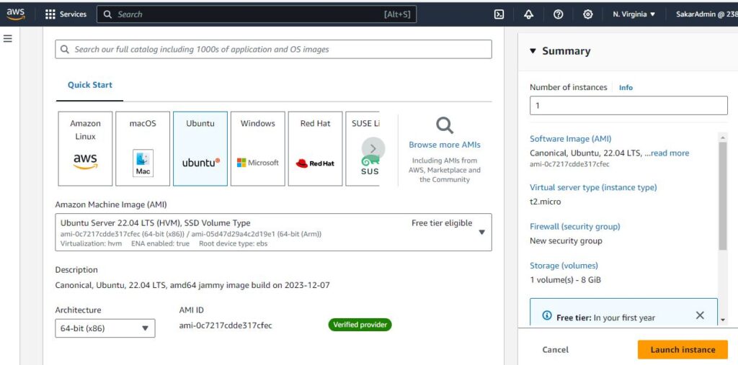Click the Browse more AMIs magnifier icon
This screenshot has height=365, width=738.
444,125
